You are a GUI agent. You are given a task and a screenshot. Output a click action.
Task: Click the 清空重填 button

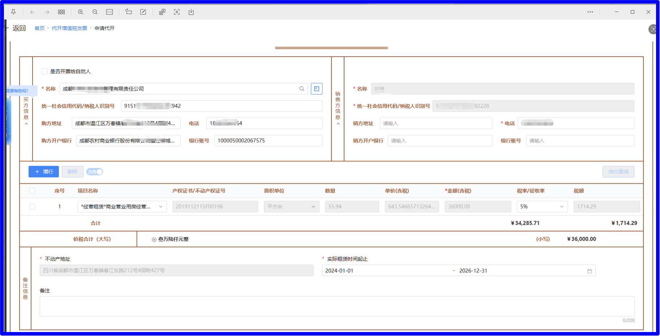click(618, 172)
